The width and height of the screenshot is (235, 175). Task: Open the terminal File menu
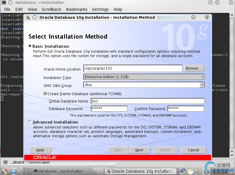[x=7, y=9]
